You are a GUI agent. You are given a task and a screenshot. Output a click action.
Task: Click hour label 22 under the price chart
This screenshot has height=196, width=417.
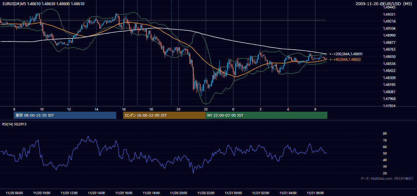click(x=206, y=109)
